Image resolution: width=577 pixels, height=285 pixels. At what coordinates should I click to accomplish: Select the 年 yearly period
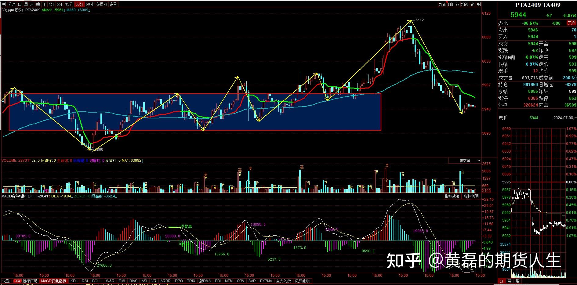[44, 4]
